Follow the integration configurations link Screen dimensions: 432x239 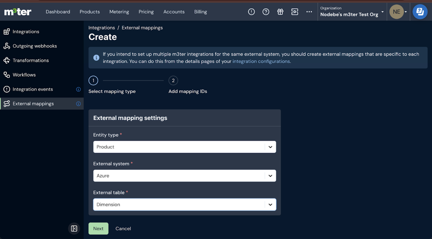point(261,61)
